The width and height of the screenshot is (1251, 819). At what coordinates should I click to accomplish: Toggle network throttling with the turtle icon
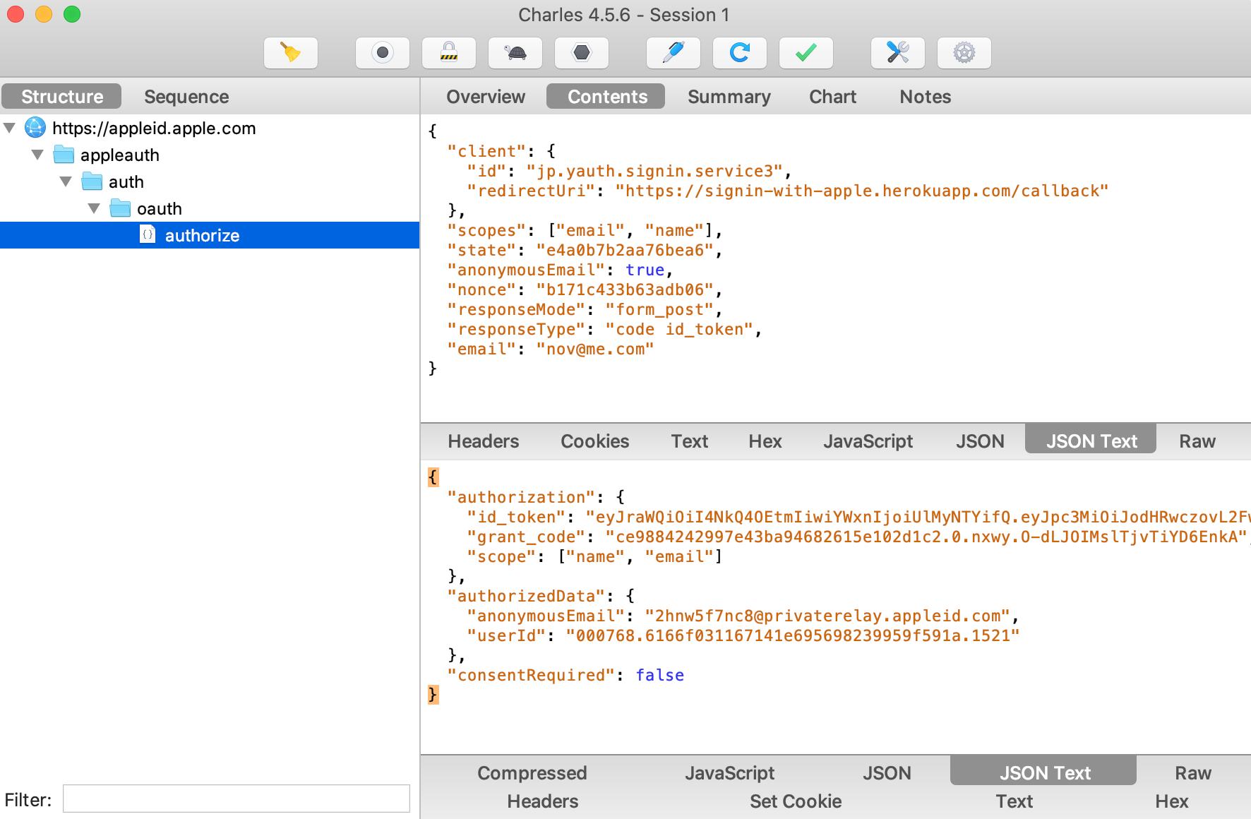coord(515,52)
